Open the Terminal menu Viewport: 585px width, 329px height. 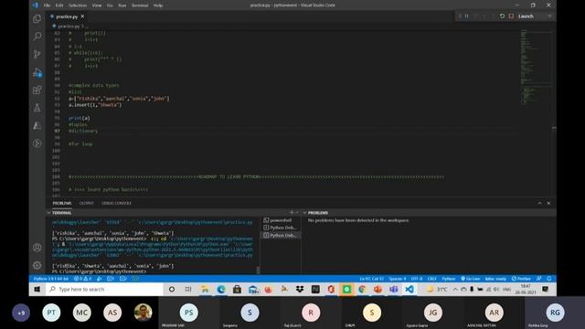coord(140,5)
